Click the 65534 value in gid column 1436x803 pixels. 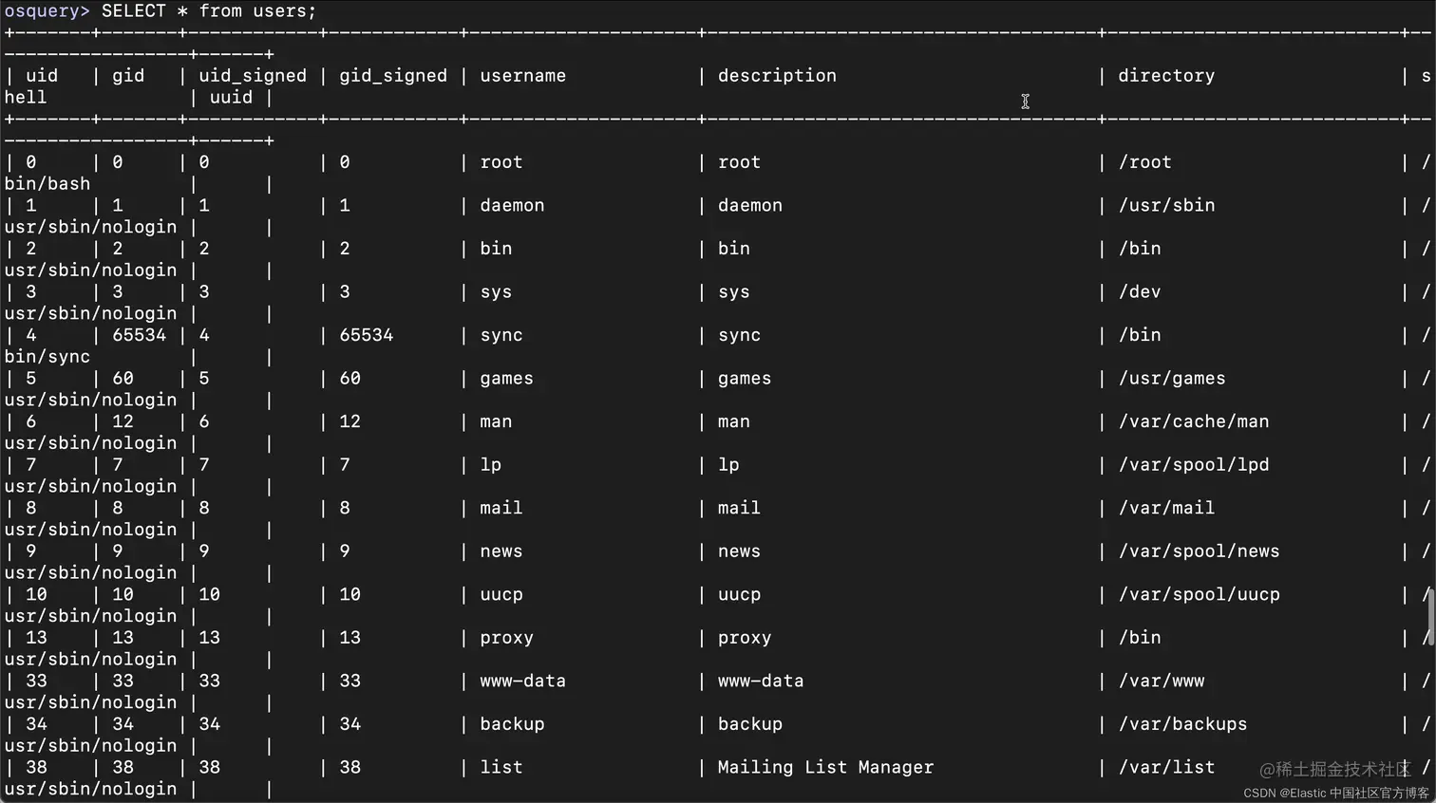139,335
